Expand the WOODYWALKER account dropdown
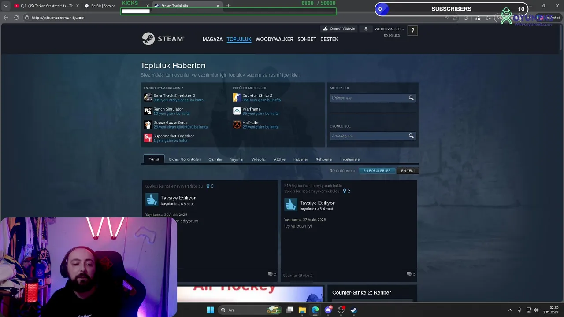This screenshot has height=317, width=564. click(390, 29)
